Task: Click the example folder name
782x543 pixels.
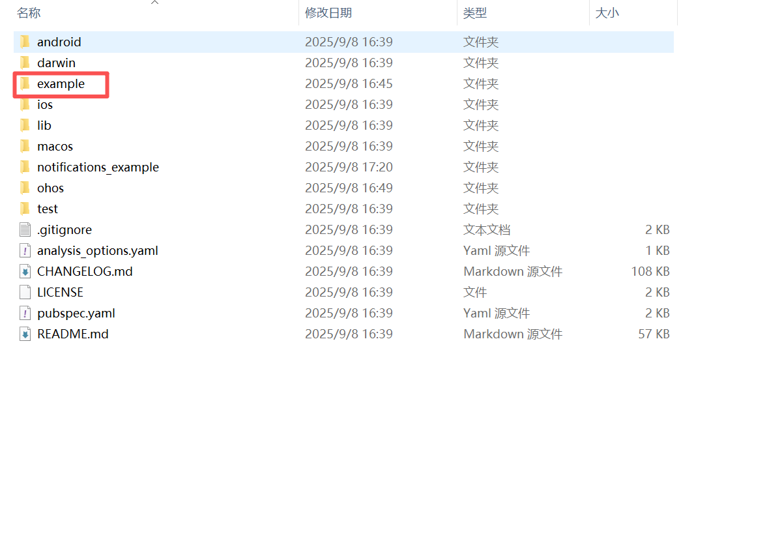Action: pyautogui.click(x=61, y=84)
